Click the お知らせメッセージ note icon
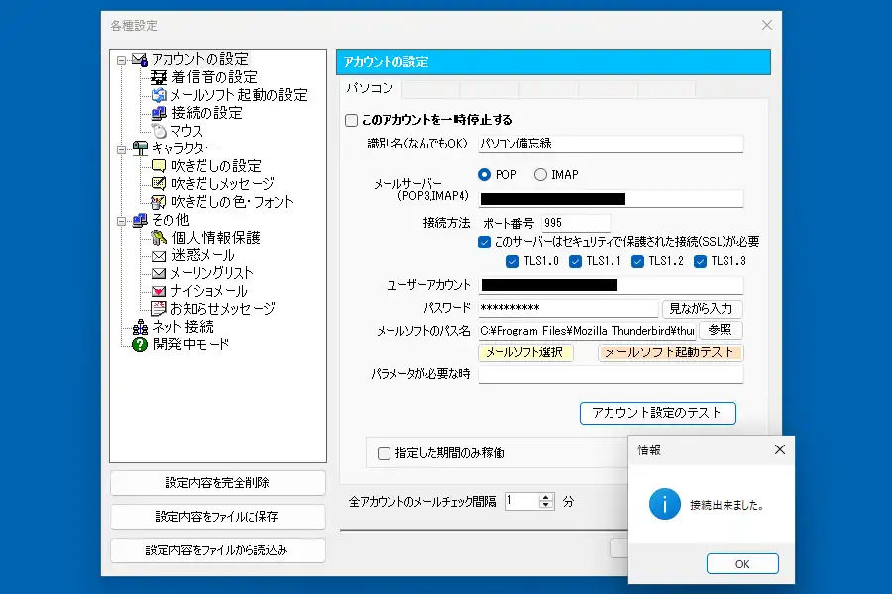The width and height of the screenshot is (892, 594). (x=159, y=309)
